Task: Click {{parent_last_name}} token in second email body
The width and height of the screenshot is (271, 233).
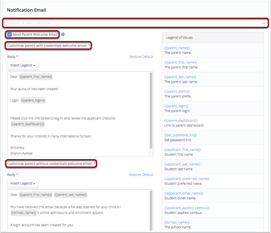Action: pyautogui.click(x=70, y=195)
